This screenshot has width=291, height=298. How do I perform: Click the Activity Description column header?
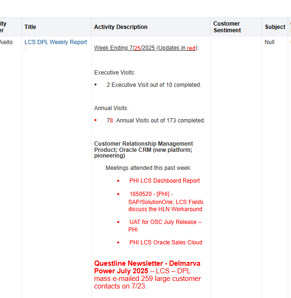click(151, 27)
